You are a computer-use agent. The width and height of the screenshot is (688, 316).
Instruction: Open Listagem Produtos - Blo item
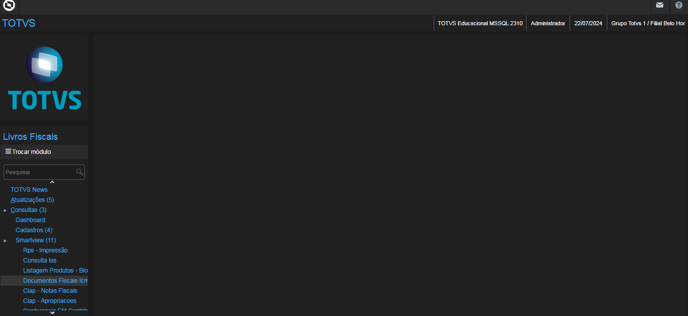55,271
